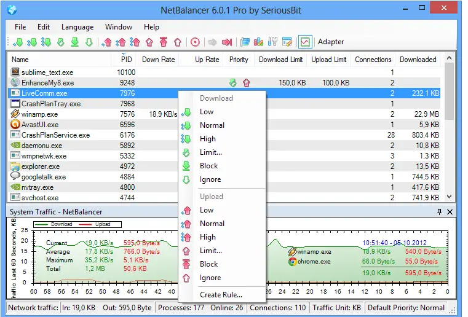468x317 pixels.
Task: Choose High under Download in context menu
Action: (x=222, y=139)
